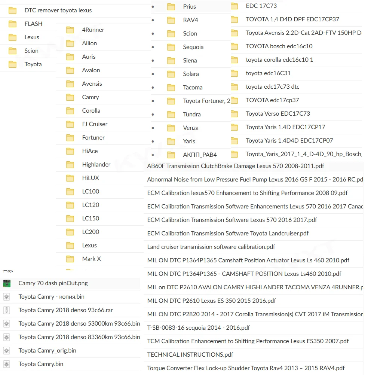Click the АКПП_РАВ4 folder icon
The height and width of the screenshot is (375, 374).
(x=171, y=155)
